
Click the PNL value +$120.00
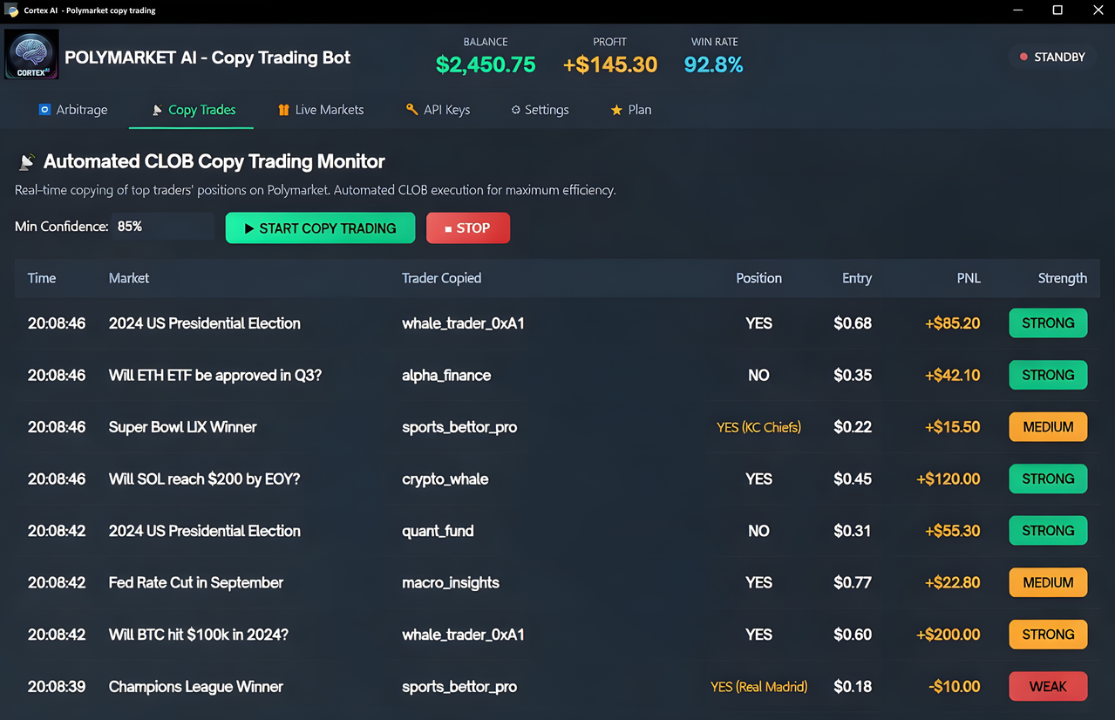(x=948, y=479)
